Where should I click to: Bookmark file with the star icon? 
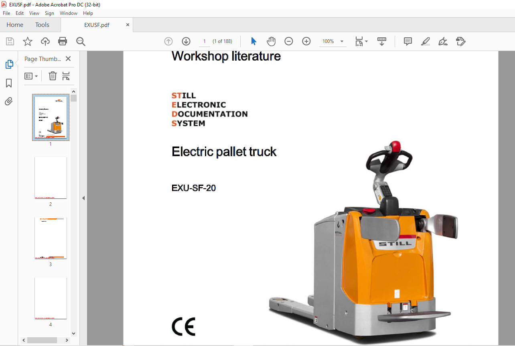pyautogui.click(x=27, y=41)
